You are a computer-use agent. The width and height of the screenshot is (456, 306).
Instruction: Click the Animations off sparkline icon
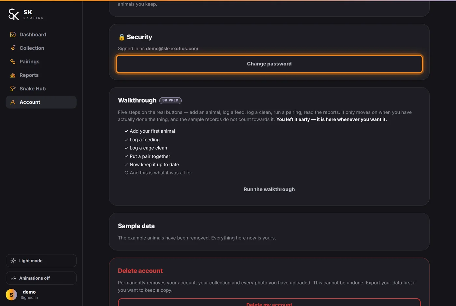(13, 278)
